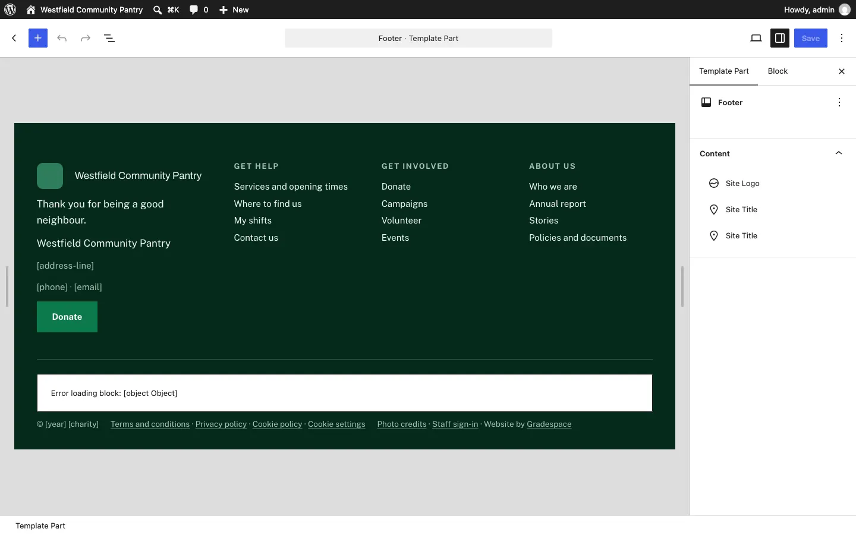Click Template Part in the bottom breadcrumb
The height and width of the screenshot is (535, 856).
click(x=40, y=526)
